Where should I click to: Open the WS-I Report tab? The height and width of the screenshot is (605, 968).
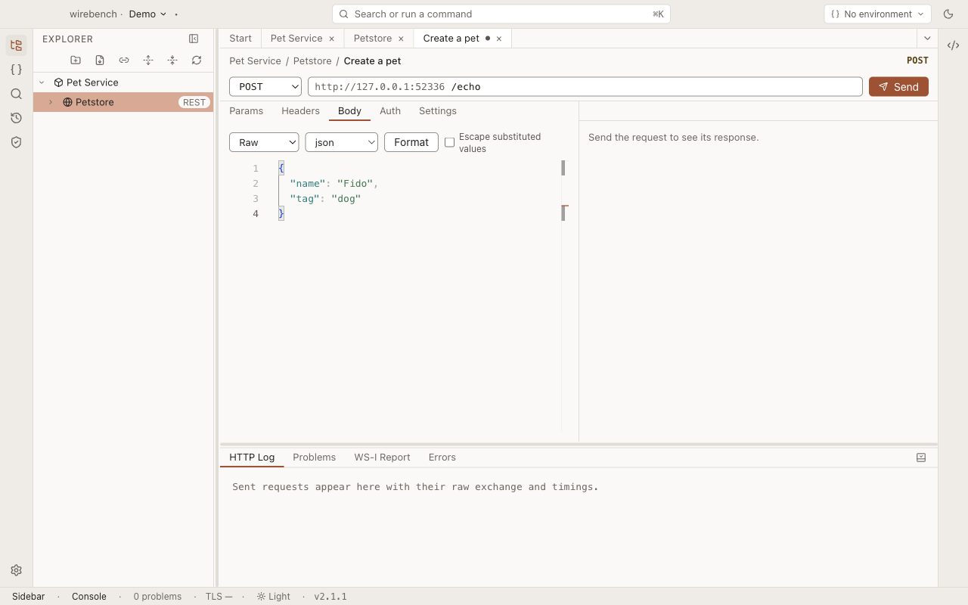click(x=382, y=458)
